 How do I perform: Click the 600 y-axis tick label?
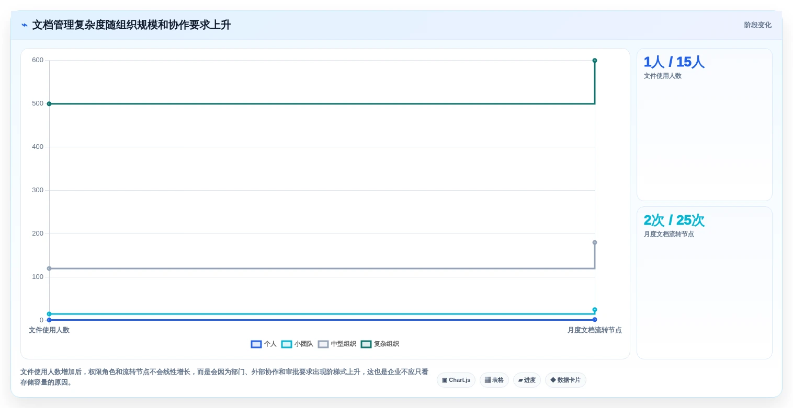(38, 60)
